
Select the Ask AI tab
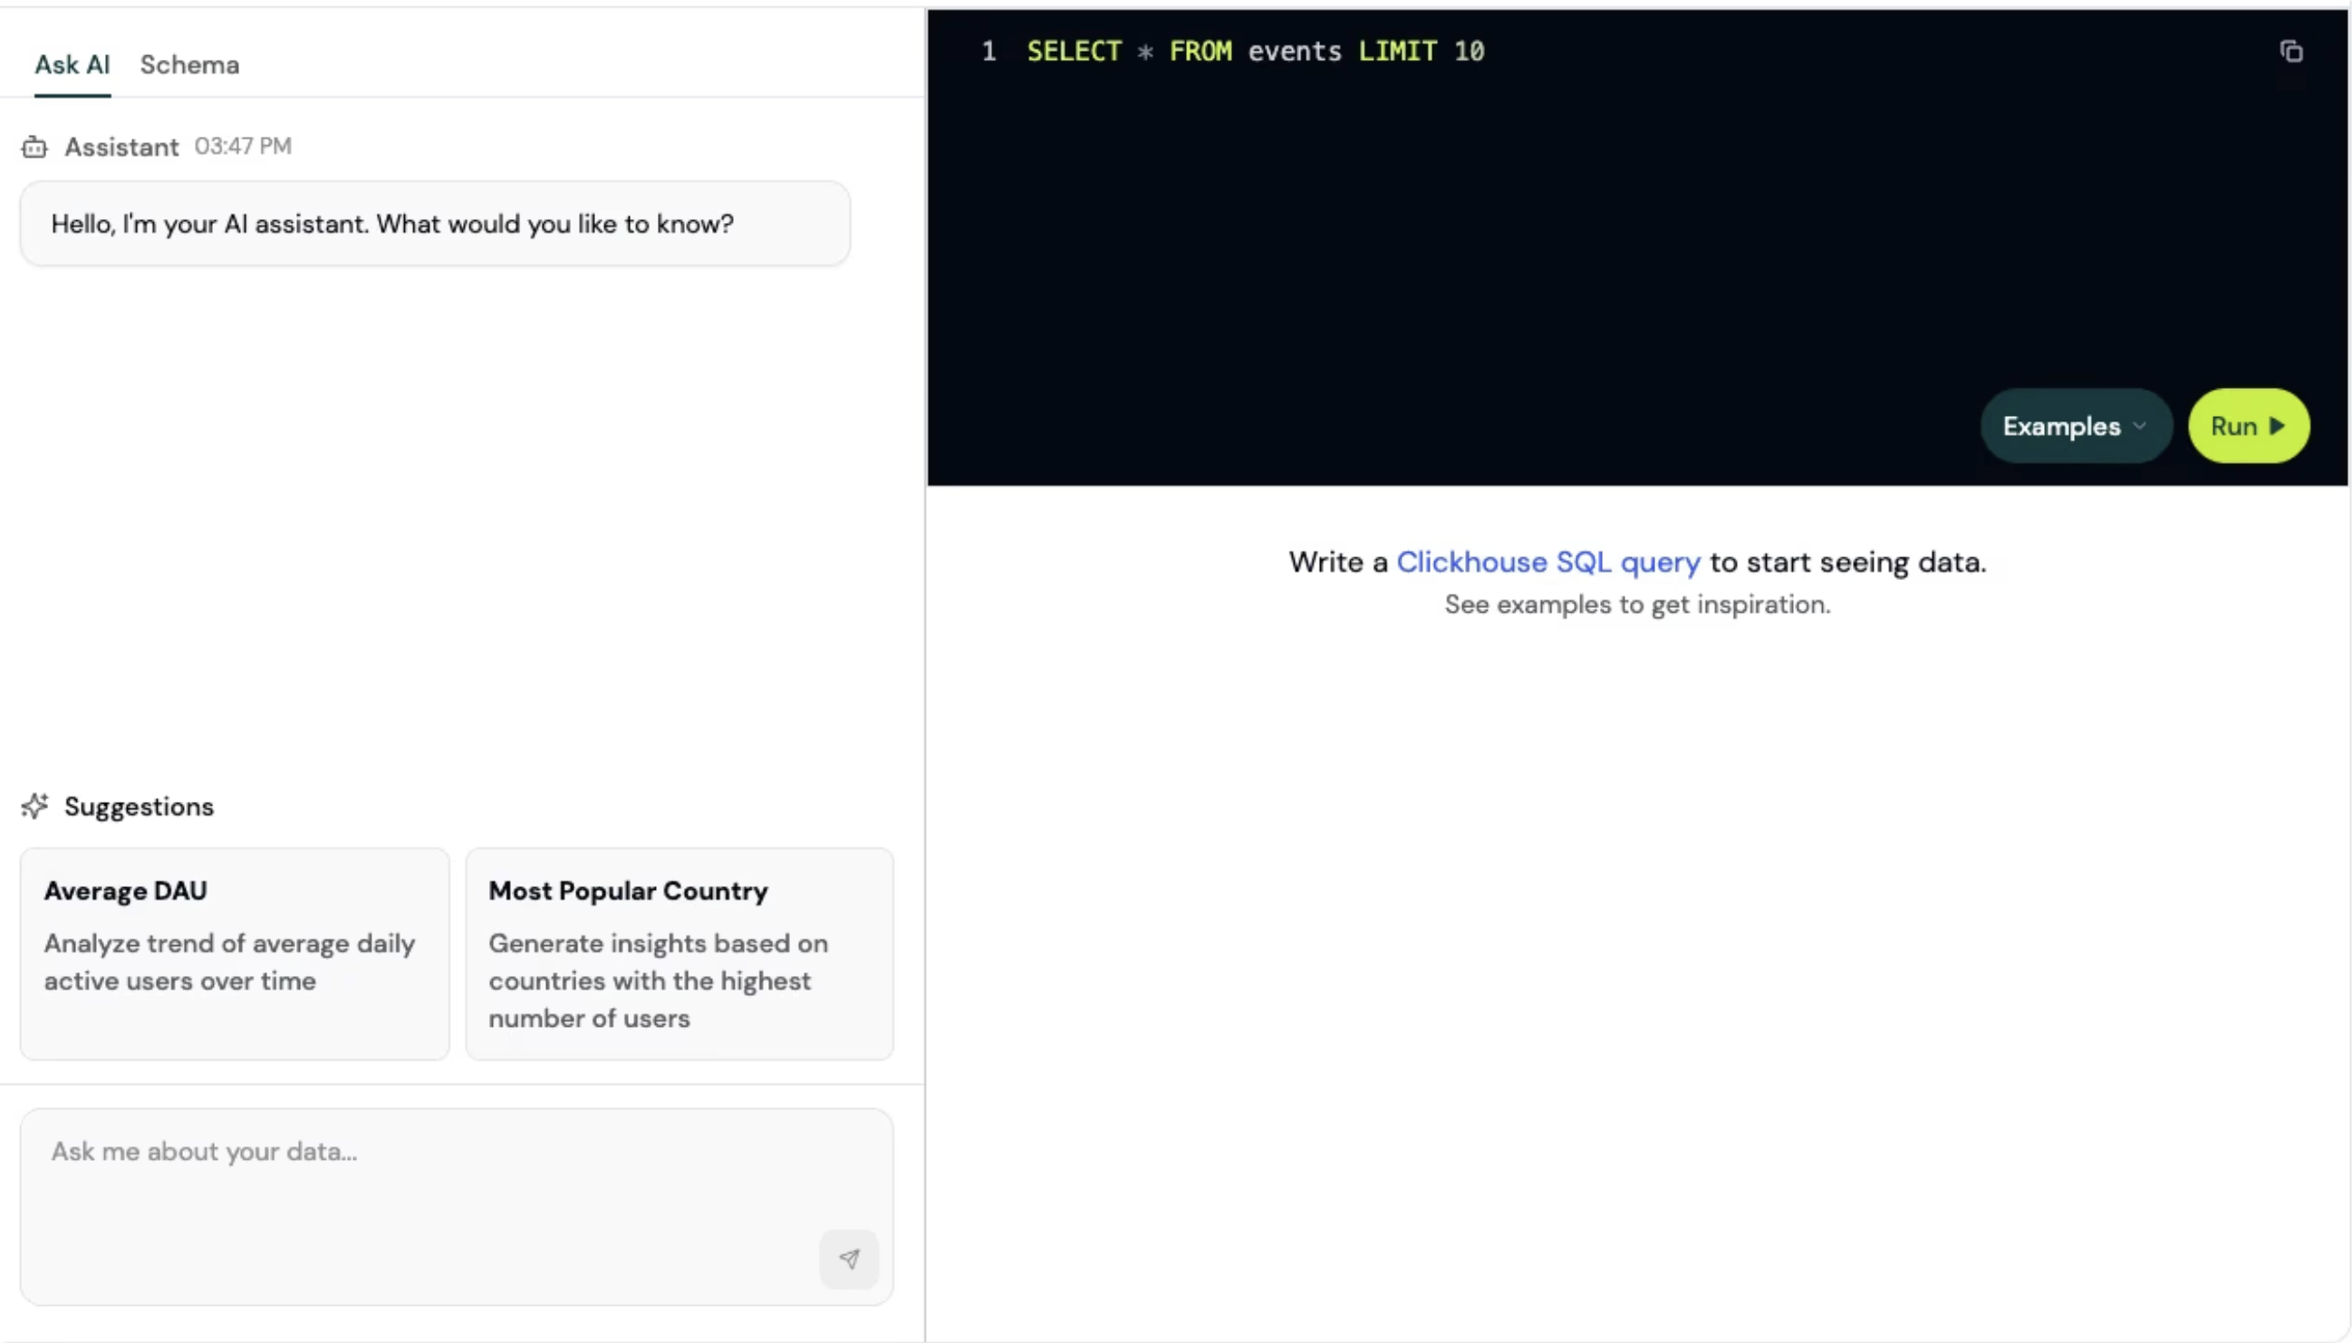pyautogui.click(x=72, y=64)
